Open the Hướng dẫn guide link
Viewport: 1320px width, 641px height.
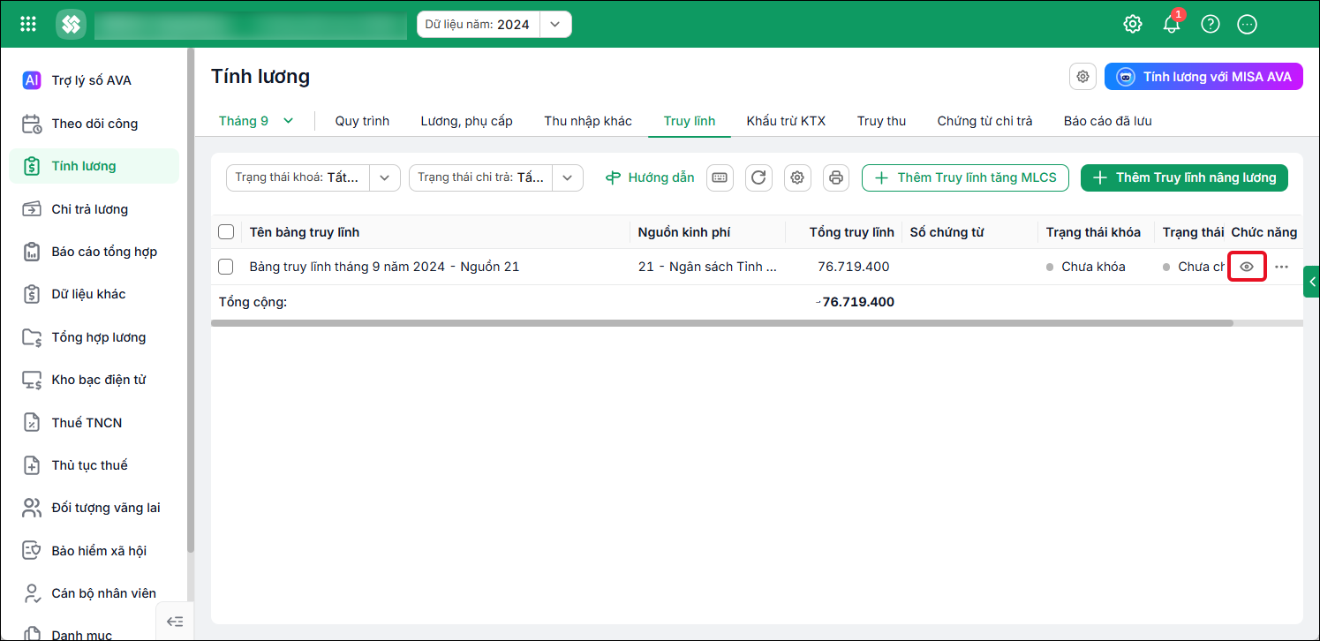pos(650,177)
